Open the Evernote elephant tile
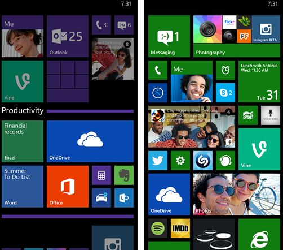The image size is (283, 250). (x=124, y=175)
